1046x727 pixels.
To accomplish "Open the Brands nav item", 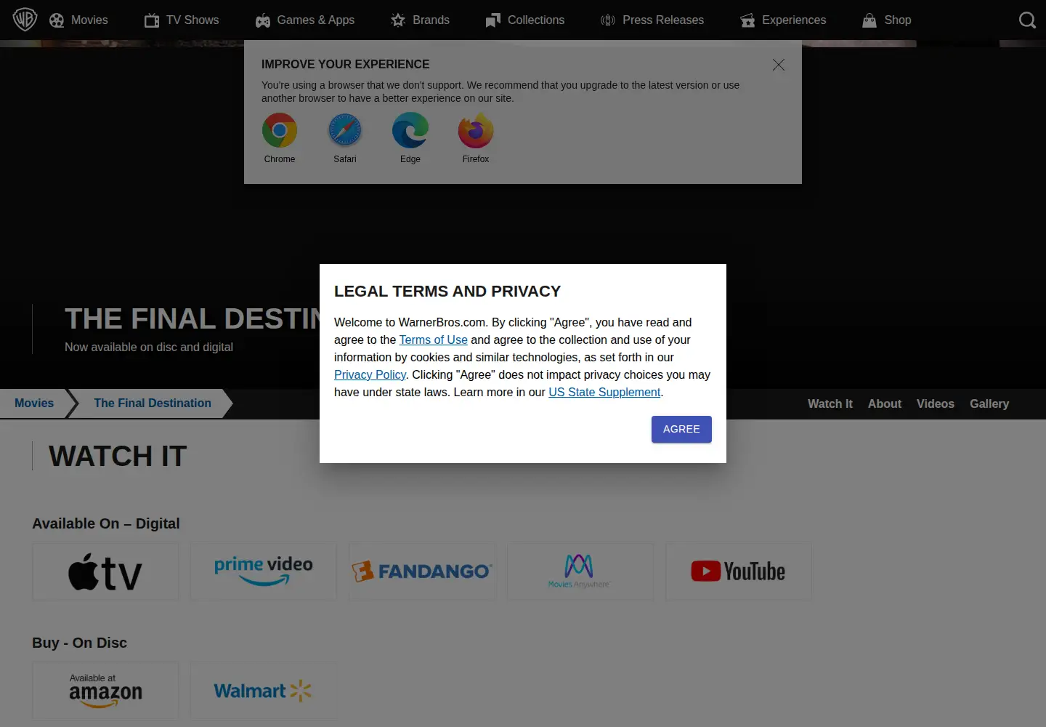I will 420,20.
